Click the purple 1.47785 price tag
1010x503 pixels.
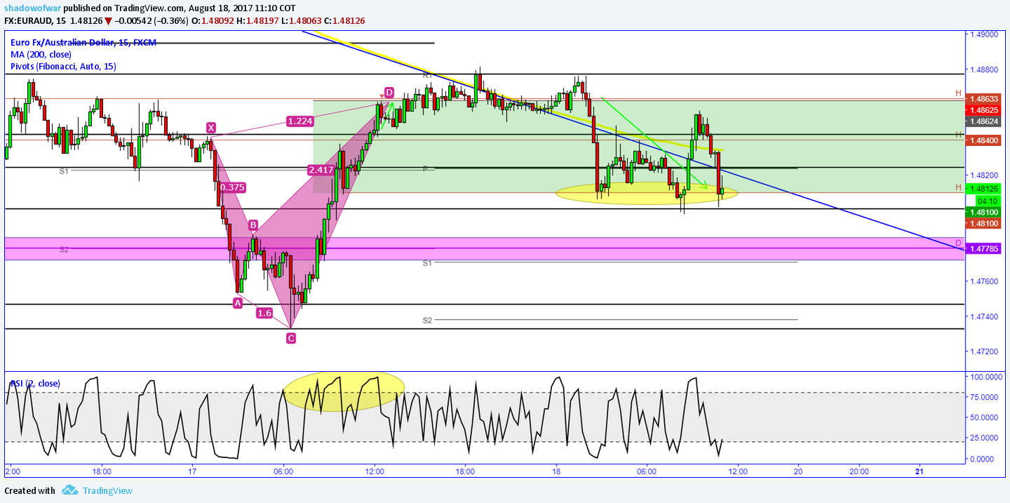point(985,248)
